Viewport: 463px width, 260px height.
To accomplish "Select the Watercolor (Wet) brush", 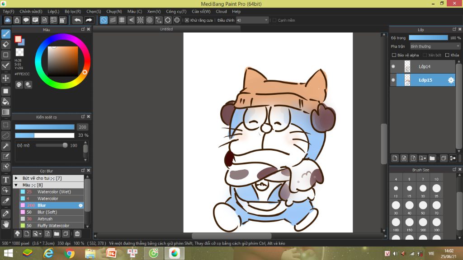I will (x=52, y=192).
